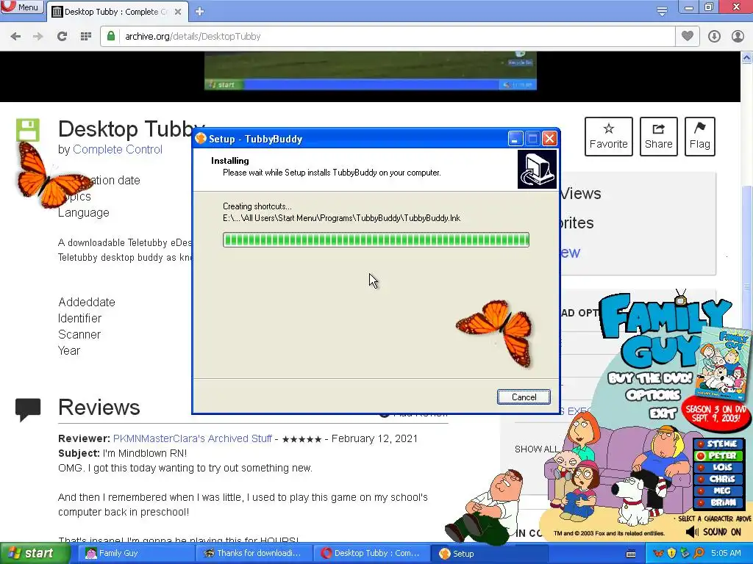Click the safely remove hardware tray icon
Screen dimensions: 753x564
(x=685, y=554)
